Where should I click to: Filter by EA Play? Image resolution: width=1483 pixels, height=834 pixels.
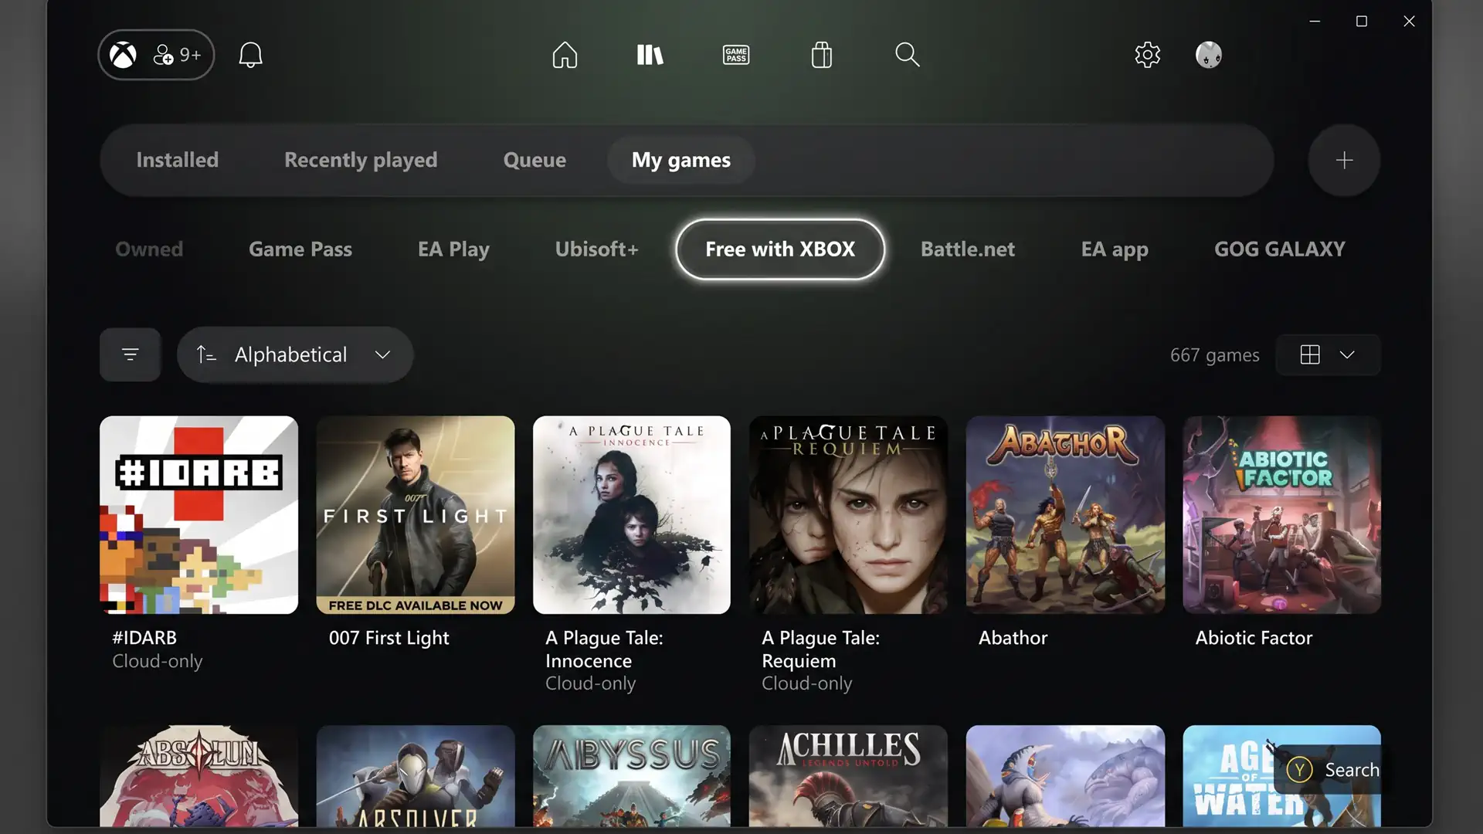[453, 249]
